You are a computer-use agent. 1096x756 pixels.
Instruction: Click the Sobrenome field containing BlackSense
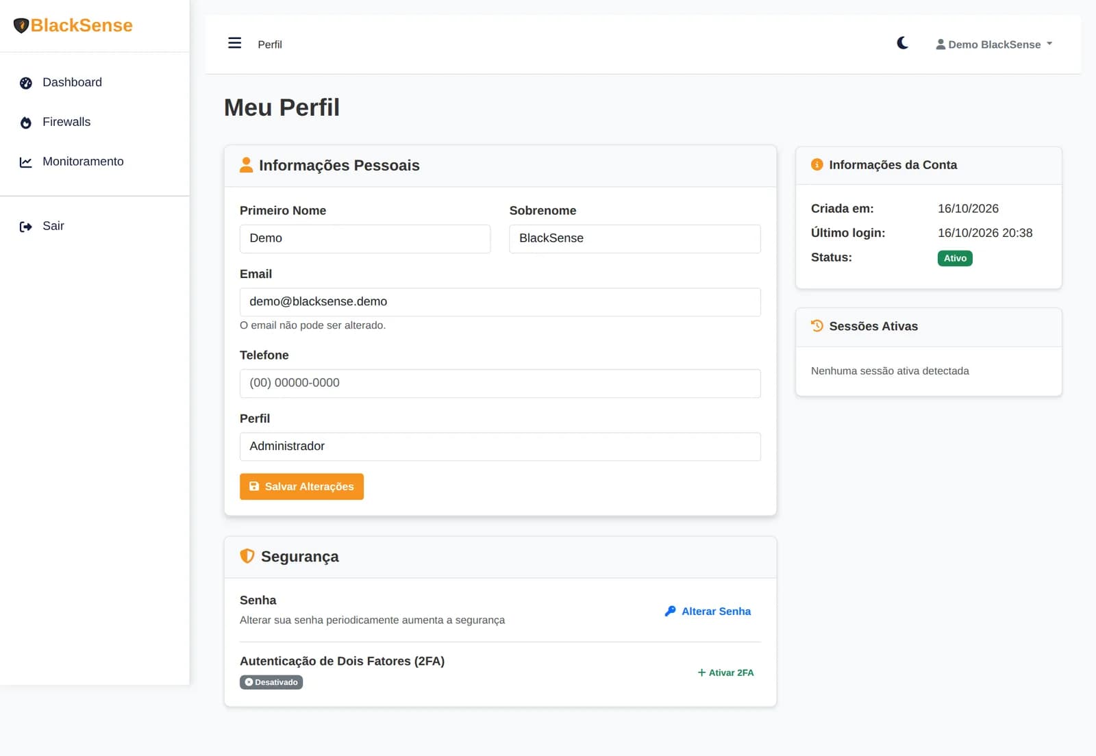[634, 238]
